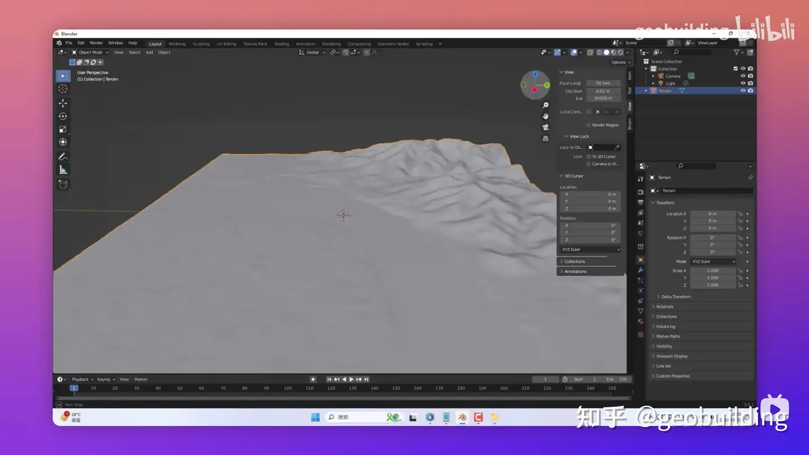Open the Physics properties icon
The width and height of the screenshot is (809, 455).
pos(640,290)
